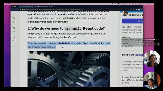
Task: Click the #programming tag under GitHub Repos
Action: pos(128,68)
